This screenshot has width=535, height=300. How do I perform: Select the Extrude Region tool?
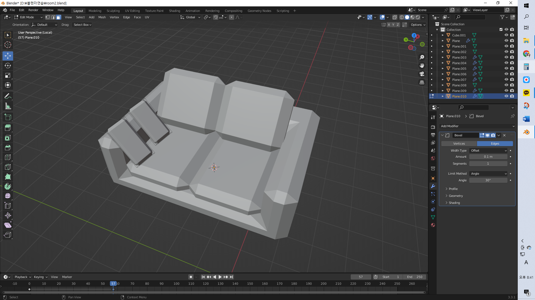coord(8,128)
